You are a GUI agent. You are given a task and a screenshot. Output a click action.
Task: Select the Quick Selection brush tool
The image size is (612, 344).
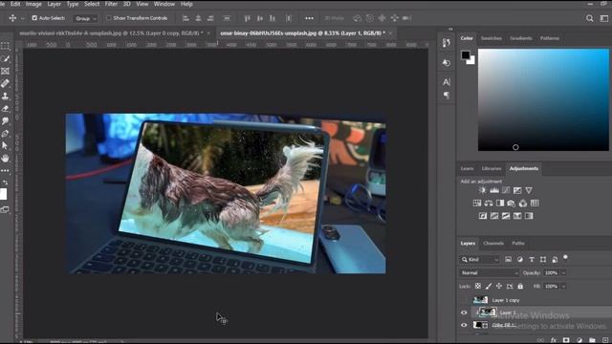(5, 58)
